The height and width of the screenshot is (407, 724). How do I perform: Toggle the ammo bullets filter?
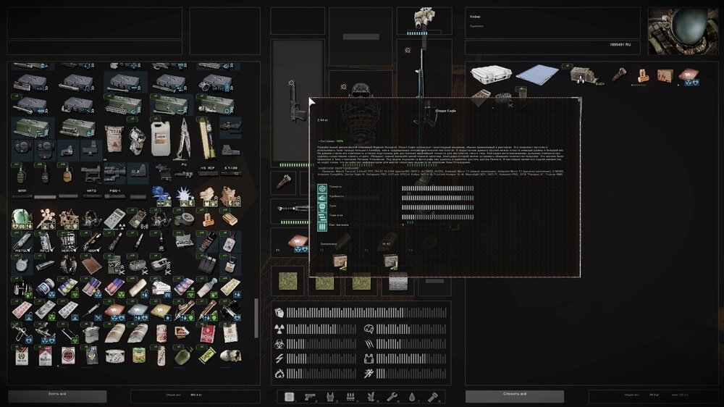[351, 397]
